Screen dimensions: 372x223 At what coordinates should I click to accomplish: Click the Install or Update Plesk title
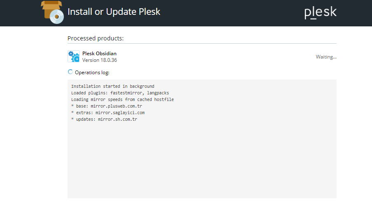coord(114,12)
